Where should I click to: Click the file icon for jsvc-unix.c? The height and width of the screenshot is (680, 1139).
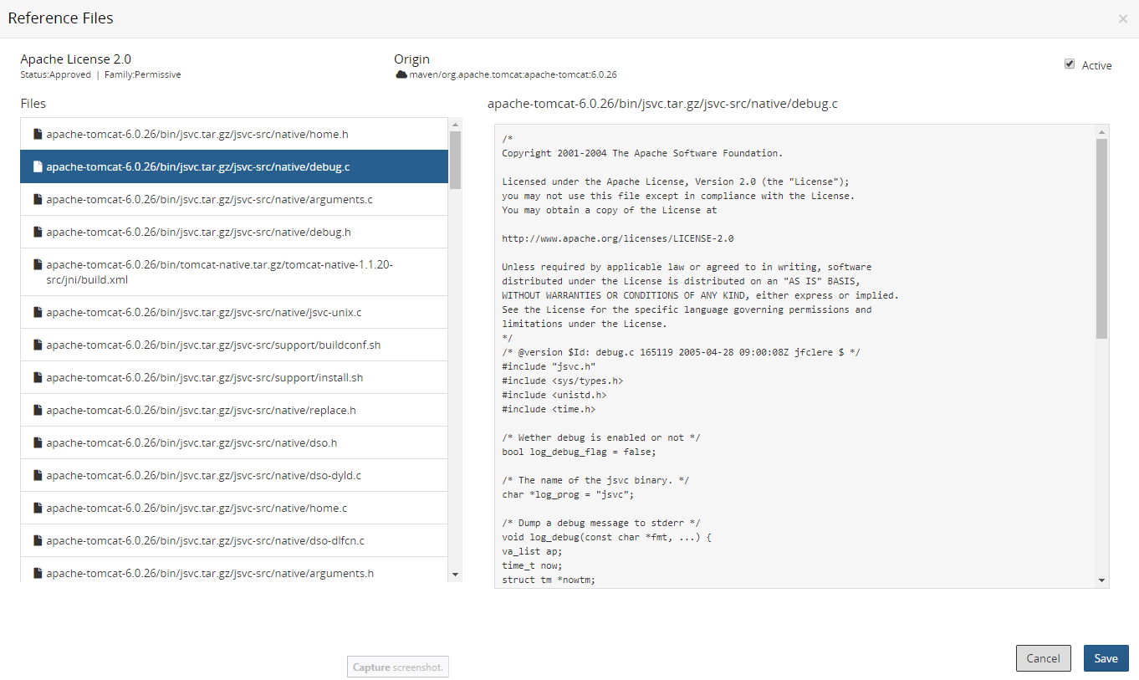(38, 312)
